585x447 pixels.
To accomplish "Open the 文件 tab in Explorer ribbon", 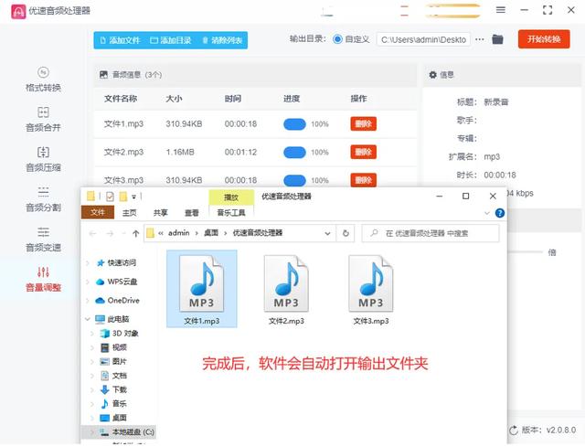I will click(x=98, y=212).
